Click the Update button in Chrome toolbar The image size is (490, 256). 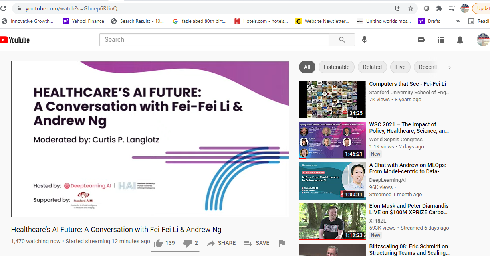[481, 8]
